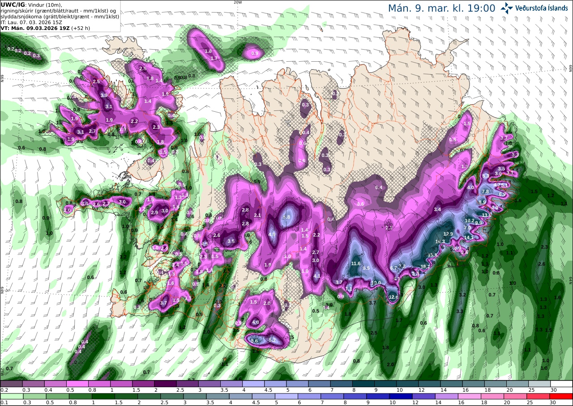Select the light lavender 4 swatch in the snow scale
This screenshot has width=573, height=406.
point(253,384)
